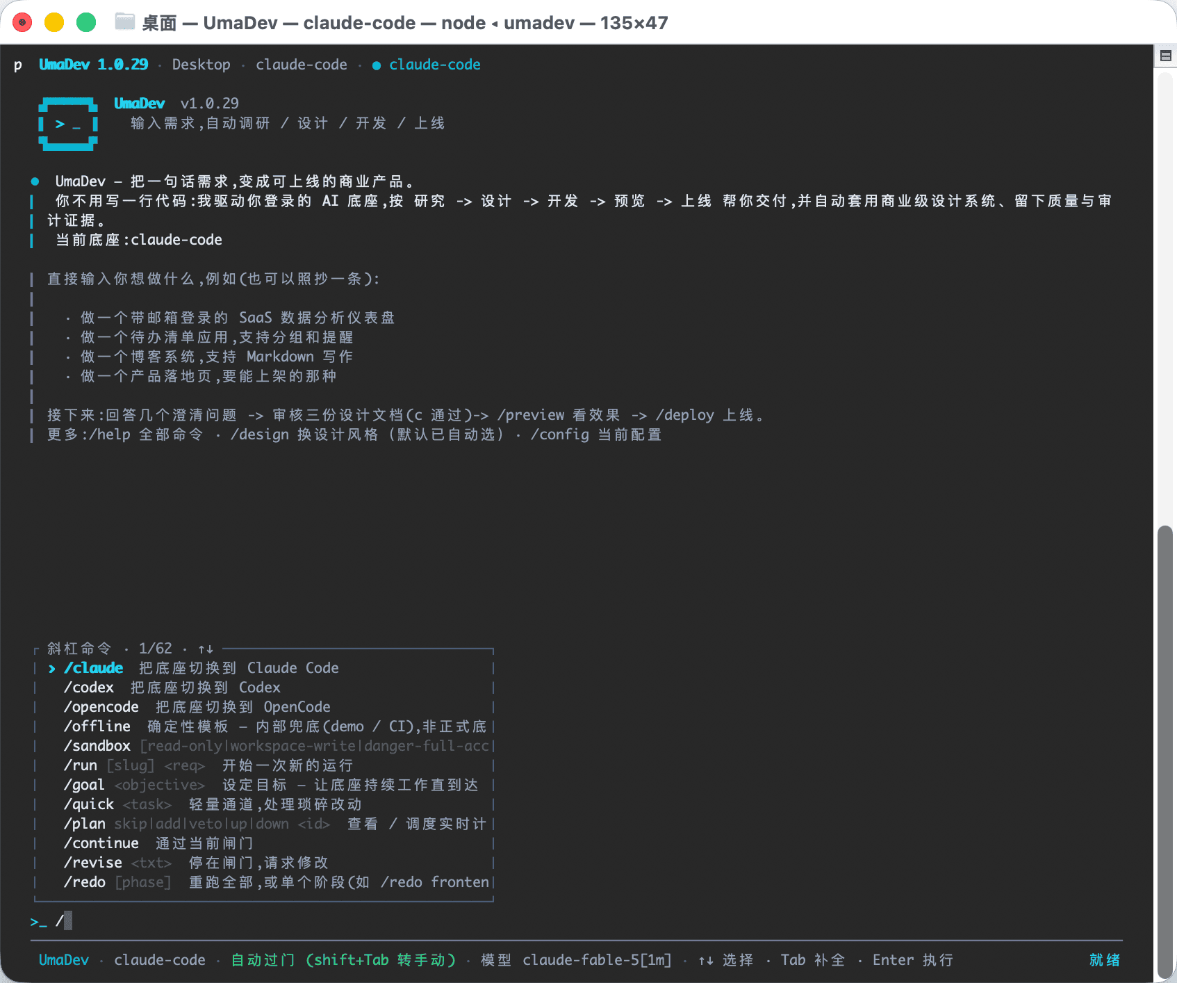Click the up-down arrows in the slash command header
Screen dimensions: 1177x983
point(206,649)
